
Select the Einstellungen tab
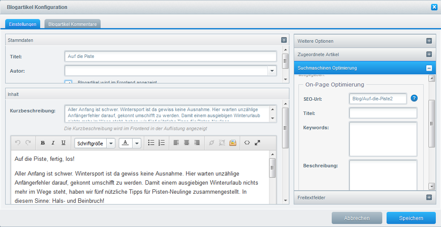[23, 24]
